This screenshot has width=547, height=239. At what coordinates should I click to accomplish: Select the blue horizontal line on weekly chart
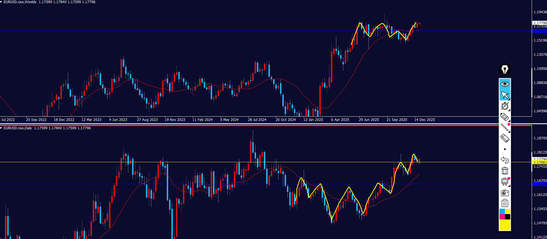point(173,31)
